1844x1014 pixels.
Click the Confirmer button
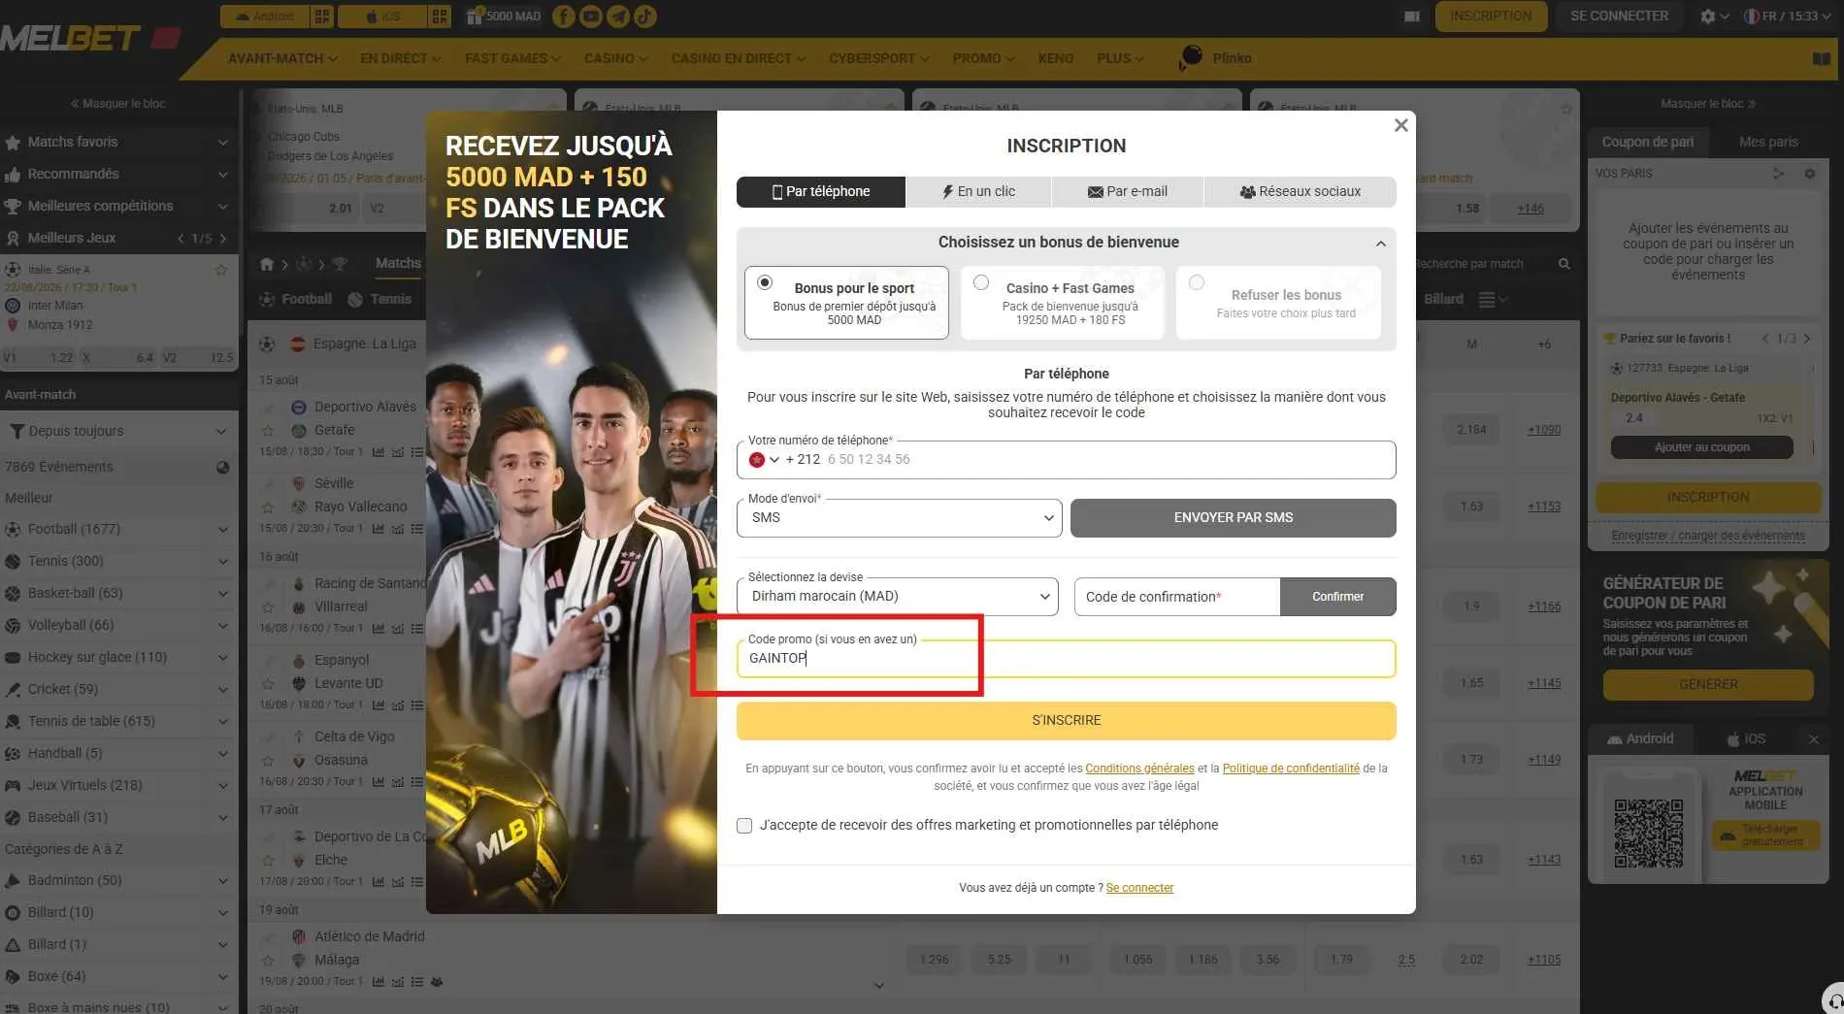[x=1338, y=597]
